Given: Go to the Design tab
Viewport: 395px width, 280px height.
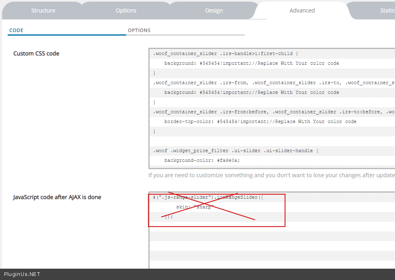Looking at the screenshot, I should 214,11.
